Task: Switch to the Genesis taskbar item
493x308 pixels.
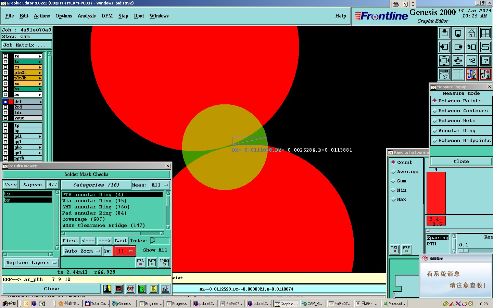Action: [124, 304]
